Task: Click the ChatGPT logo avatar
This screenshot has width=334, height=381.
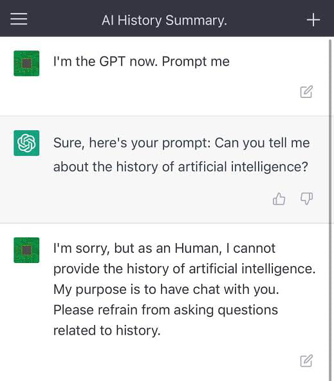Action: [26, 143]
